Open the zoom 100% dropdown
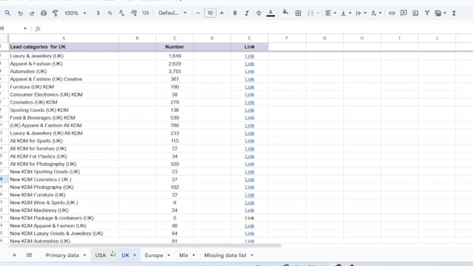This screenshot has width=473, height=266. pos(75,13)
